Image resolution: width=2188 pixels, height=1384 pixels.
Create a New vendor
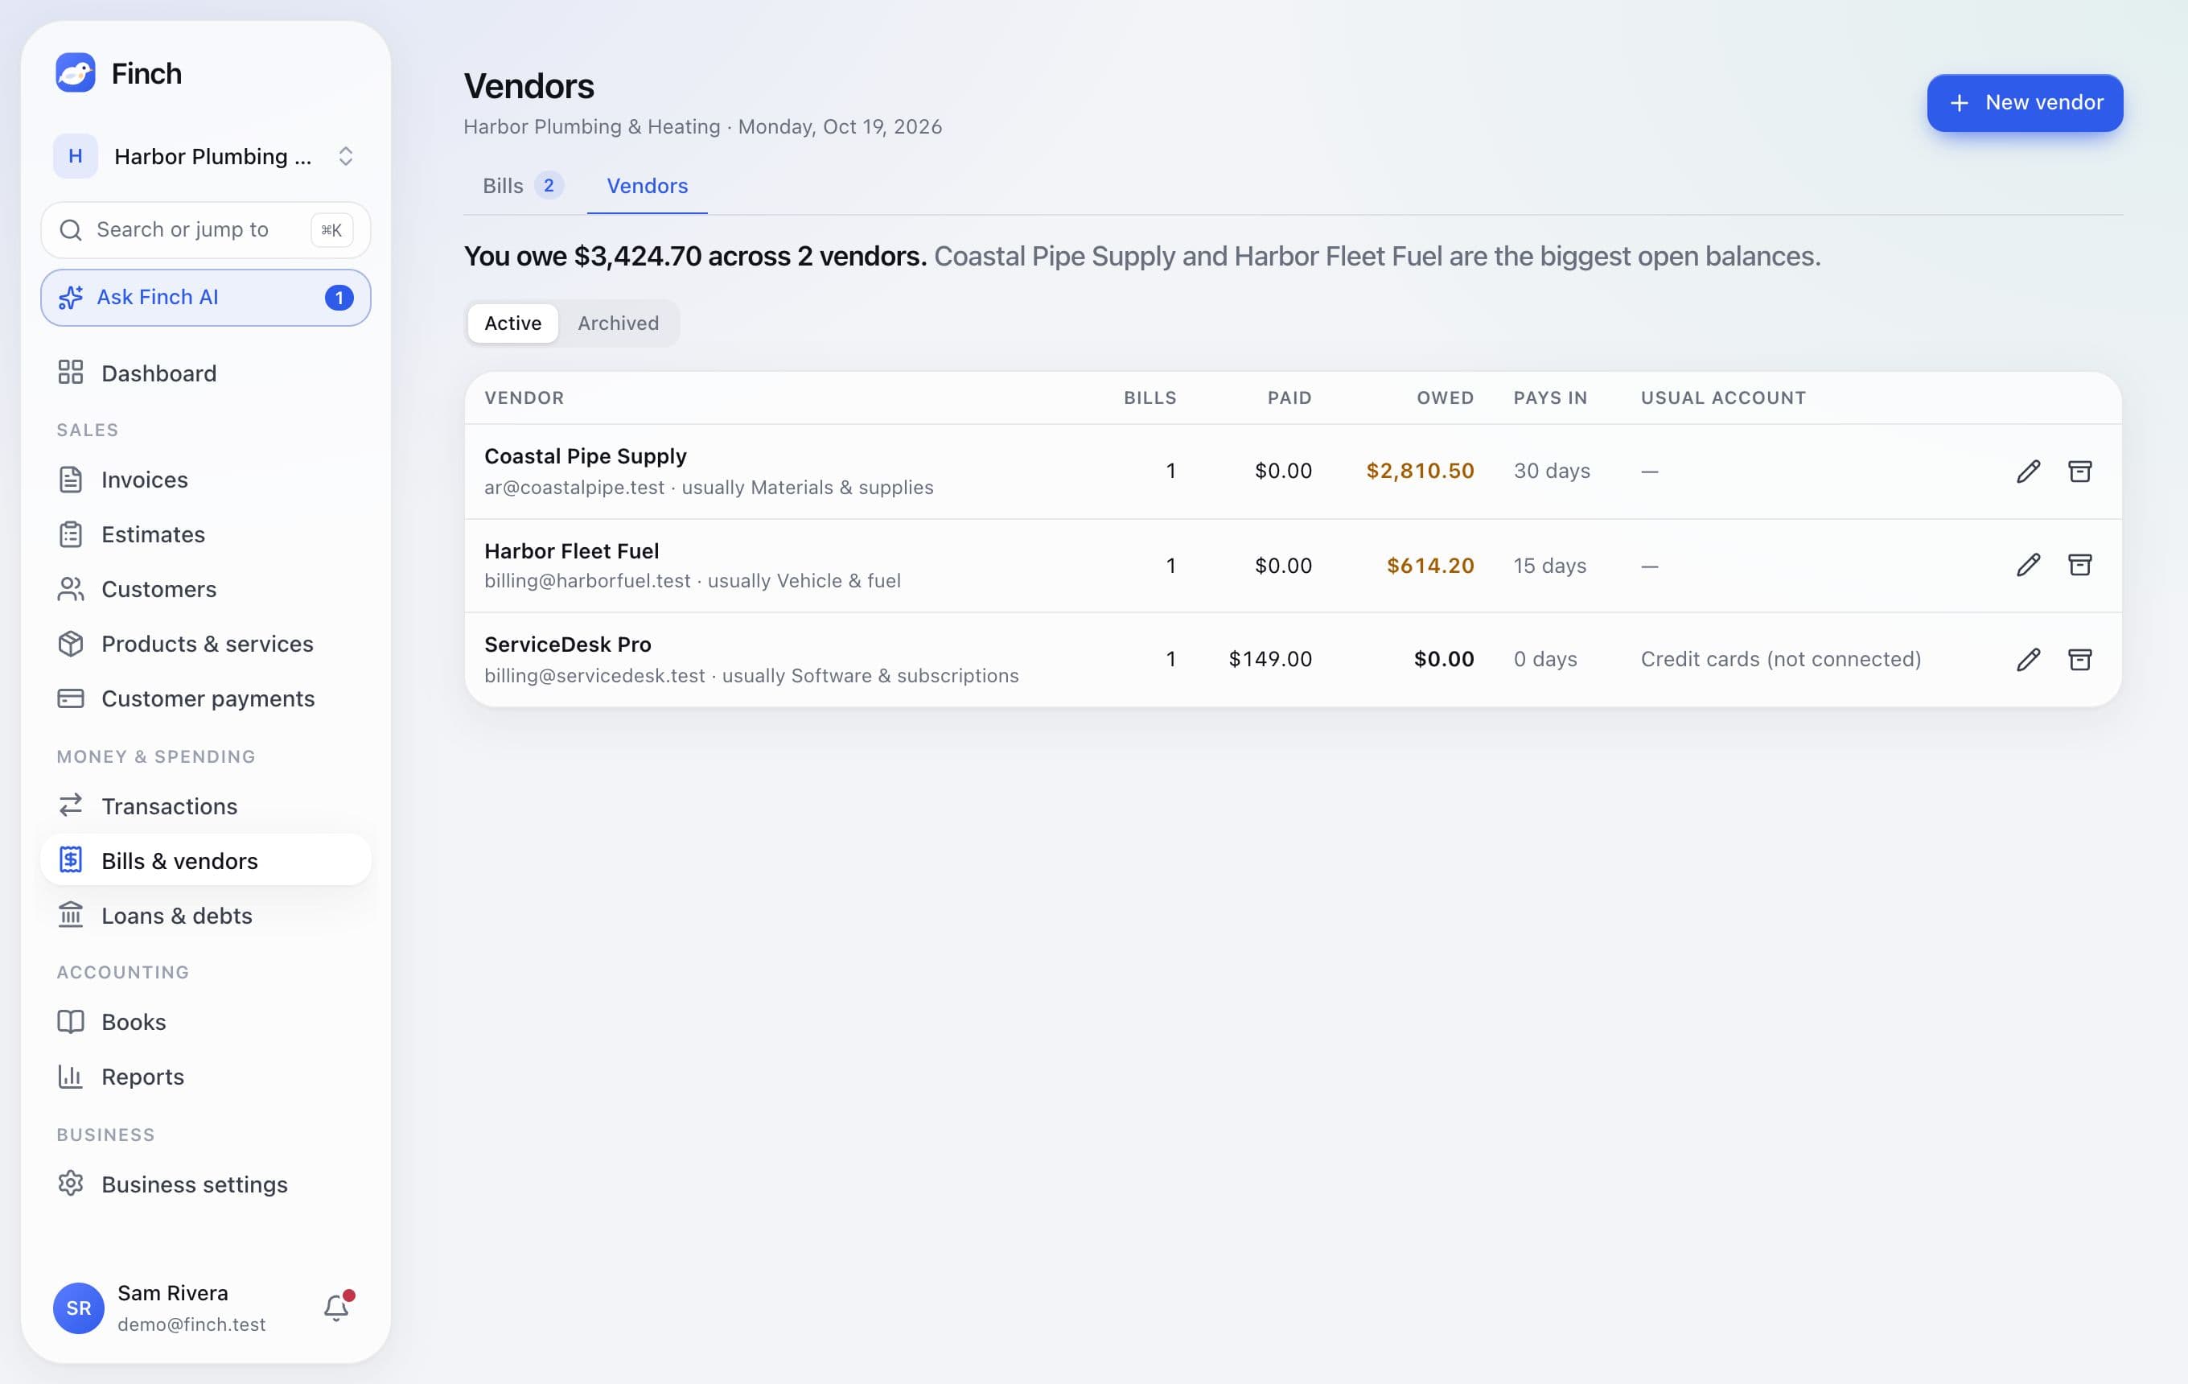click(2025, 103)
